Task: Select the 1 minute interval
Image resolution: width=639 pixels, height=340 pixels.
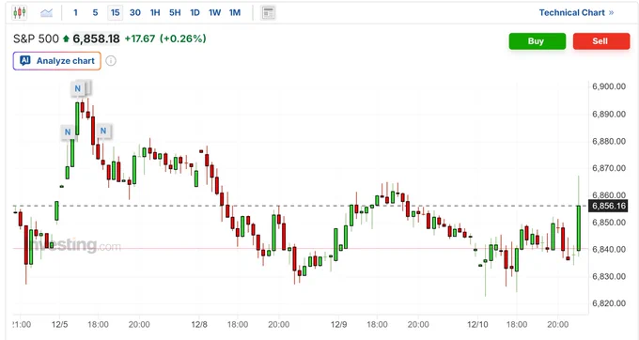Action: pos(75,12)
